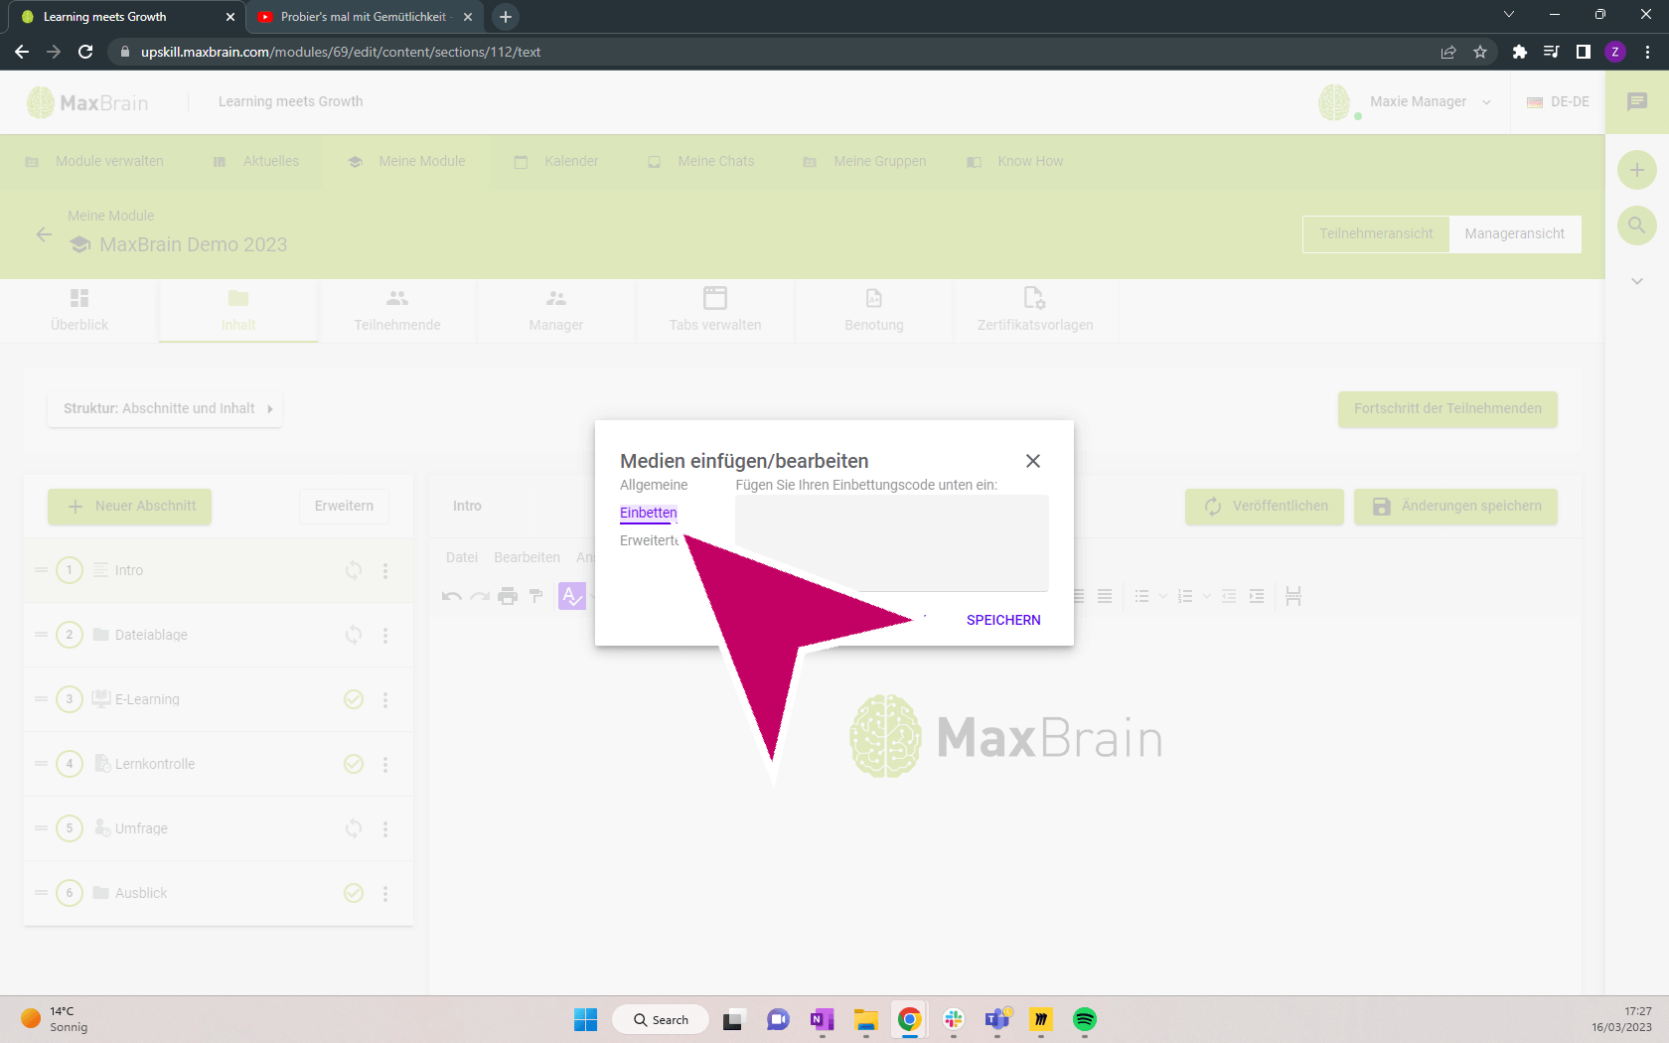
Task: Click the page break icon
Action: (1292, 596)
